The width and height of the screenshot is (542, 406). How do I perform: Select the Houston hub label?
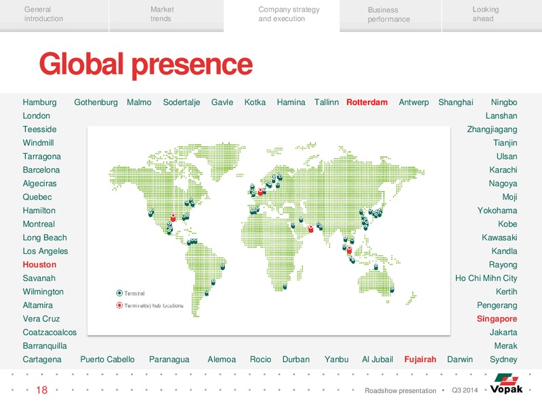point(39,265)
